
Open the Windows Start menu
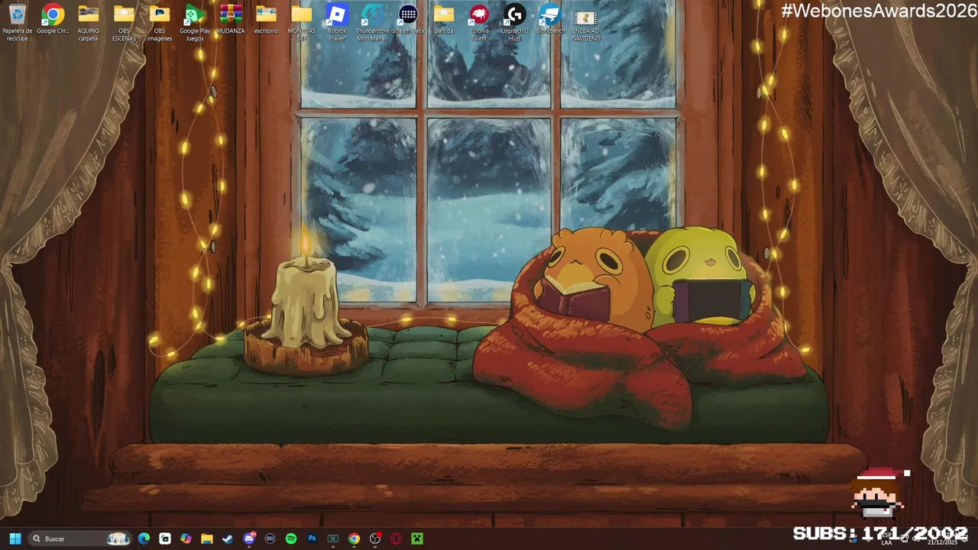tap(15, 539)
